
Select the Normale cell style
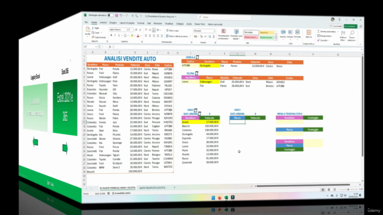tap(251, 32)
